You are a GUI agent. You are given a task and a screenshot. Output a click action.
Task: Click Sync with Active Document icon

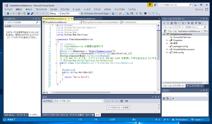pos(189,23)
